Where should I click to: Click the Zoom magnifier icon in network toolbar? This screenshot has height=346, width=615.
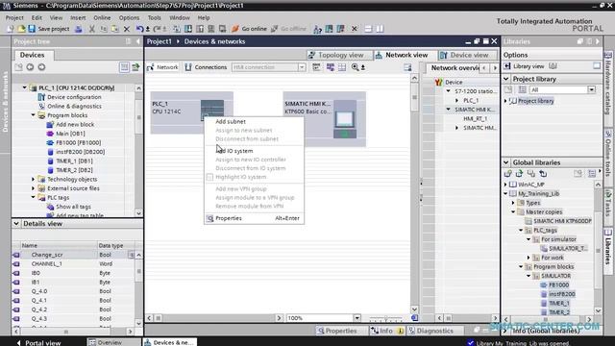tap(355, 67)
